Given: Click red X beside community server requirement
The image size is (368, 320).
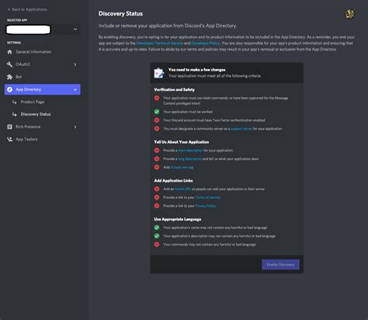Looking at the screenshot, I should coord(157,129).
